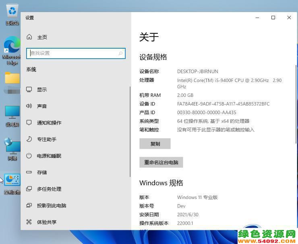Close the Settings window
This screenshot has width=298, height=244.
289,18
